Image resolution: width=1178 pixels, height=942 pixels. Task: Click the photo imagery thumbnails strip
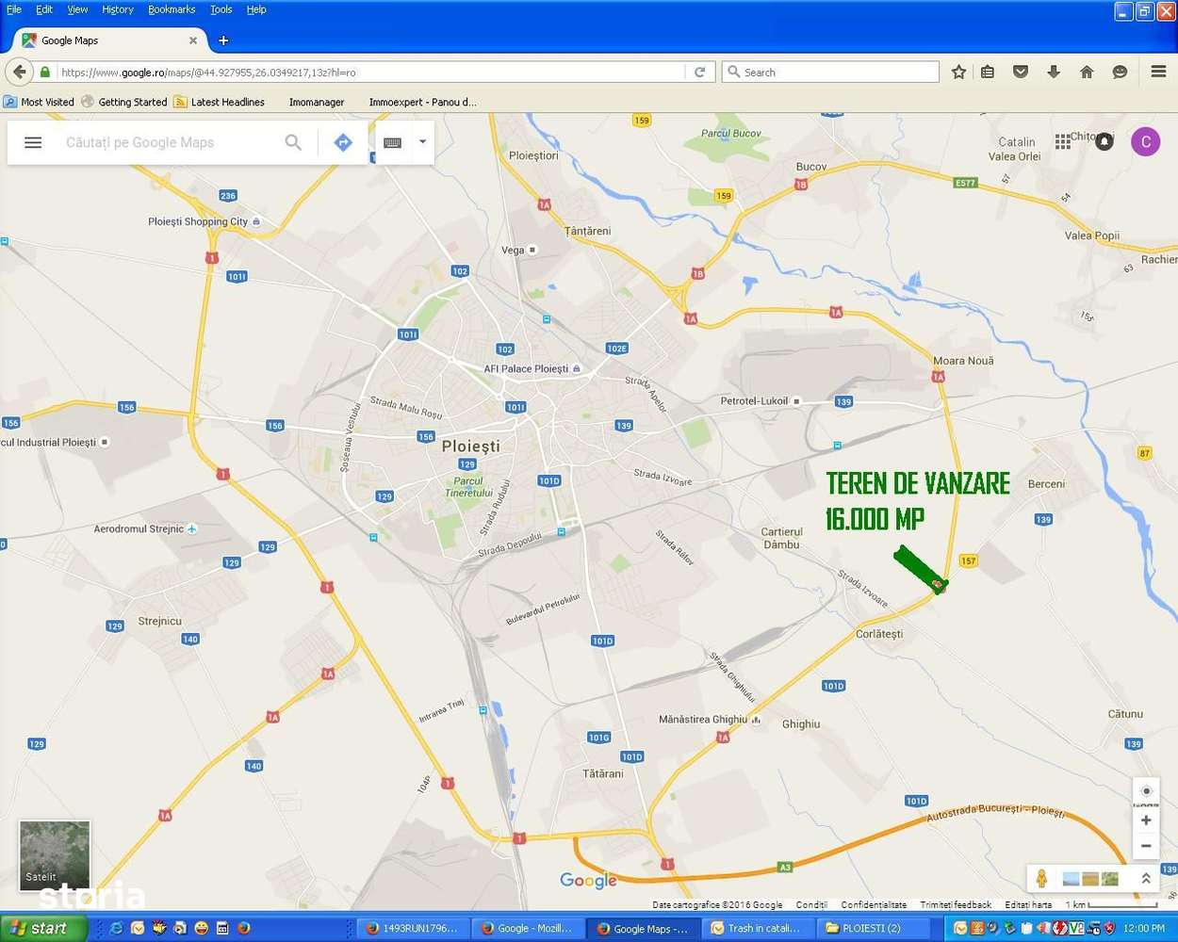pos(1090,878)
